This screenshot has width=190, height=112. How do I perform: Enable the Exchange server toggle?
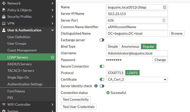[x=102, y=40]
